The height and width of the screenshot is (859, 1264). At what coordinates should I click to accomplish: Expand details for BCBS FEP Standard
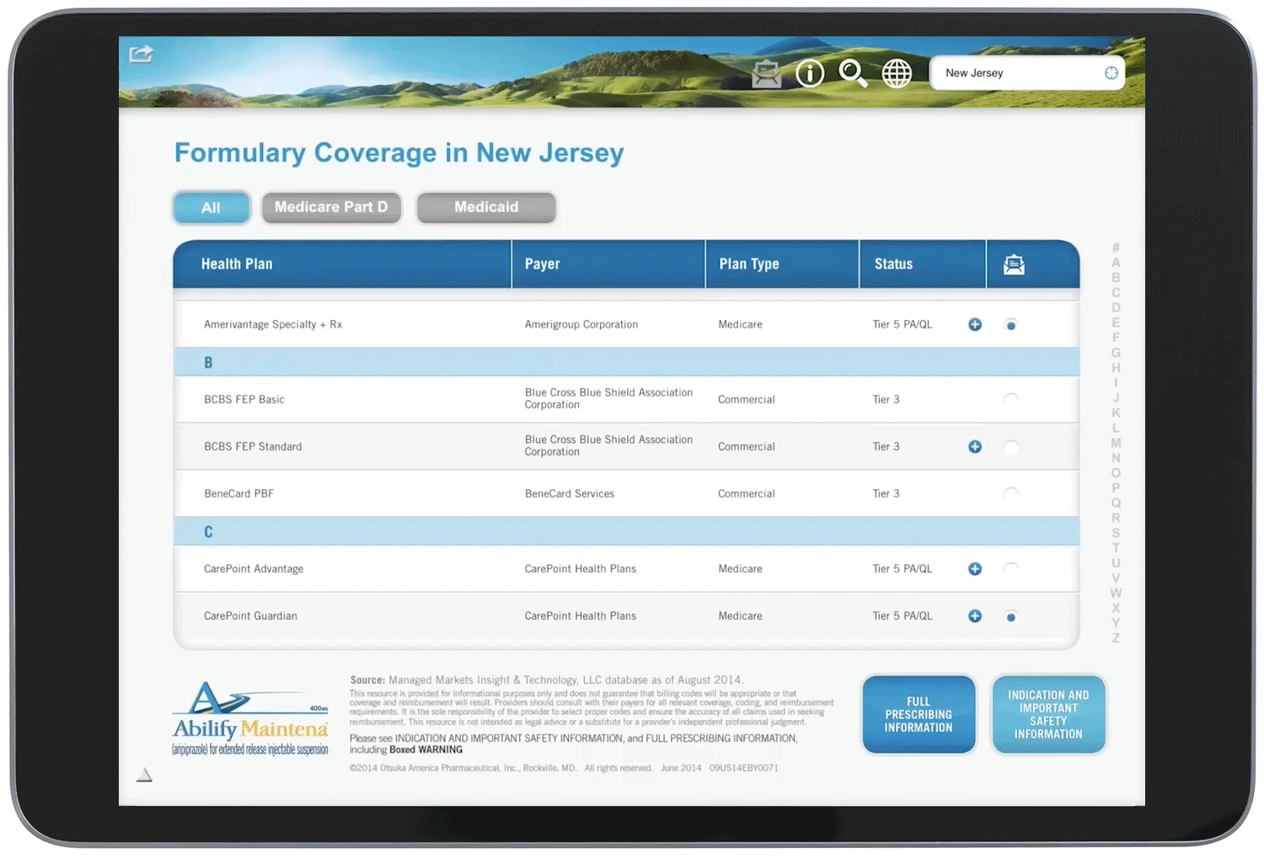click(975, 446)
